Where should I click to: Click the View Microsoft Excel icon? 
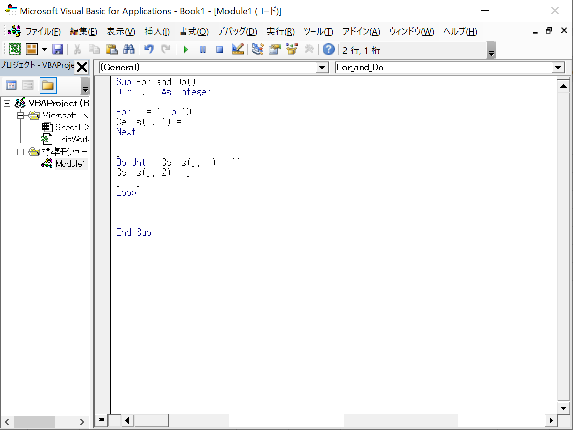pos(14,49)
